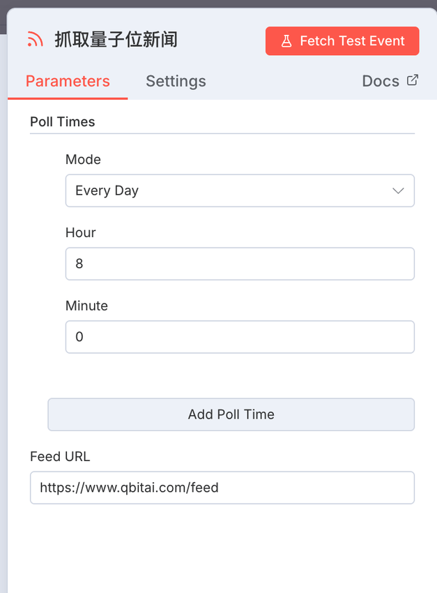Focus the Hour input showing 8

pos(240,264)
